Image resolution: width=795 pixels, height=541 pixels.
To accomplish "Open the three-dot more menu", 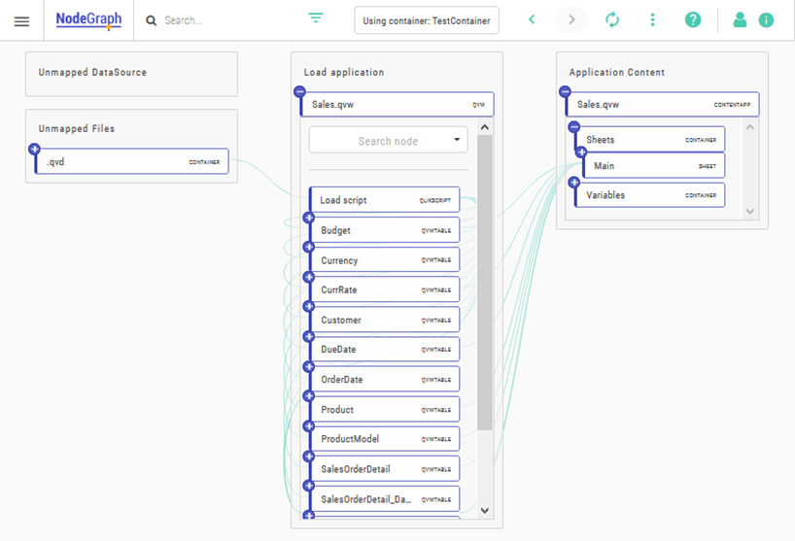I will pos(652,19).
